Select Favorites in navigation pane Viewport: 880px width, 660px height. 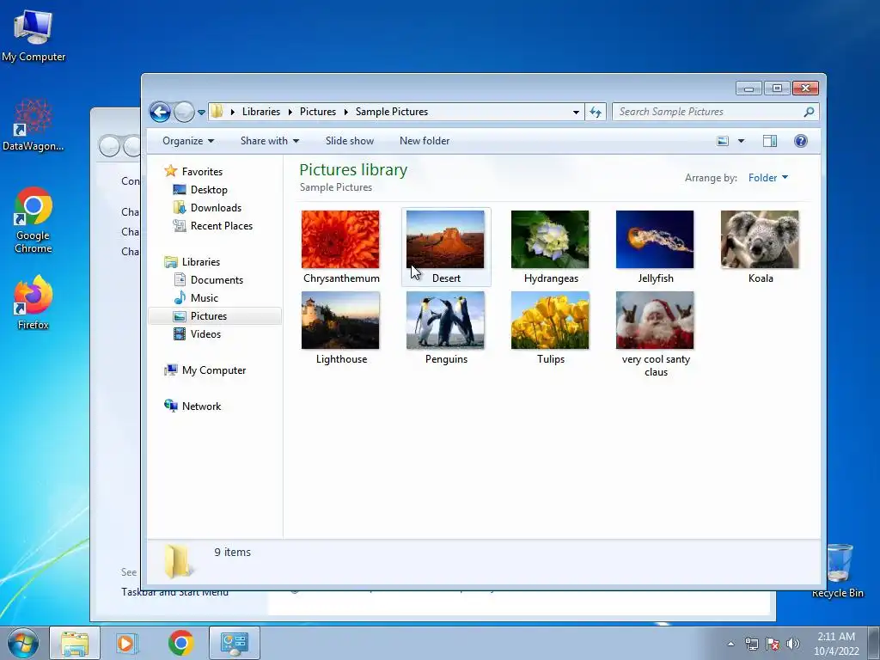[202, 172]
